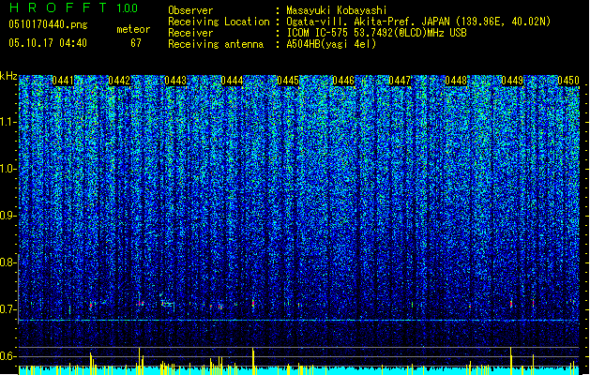Click the 0.9 kHz axis tick label
Image resolution: width=590 pixels, height=375 pixels.
pos(8,216)
